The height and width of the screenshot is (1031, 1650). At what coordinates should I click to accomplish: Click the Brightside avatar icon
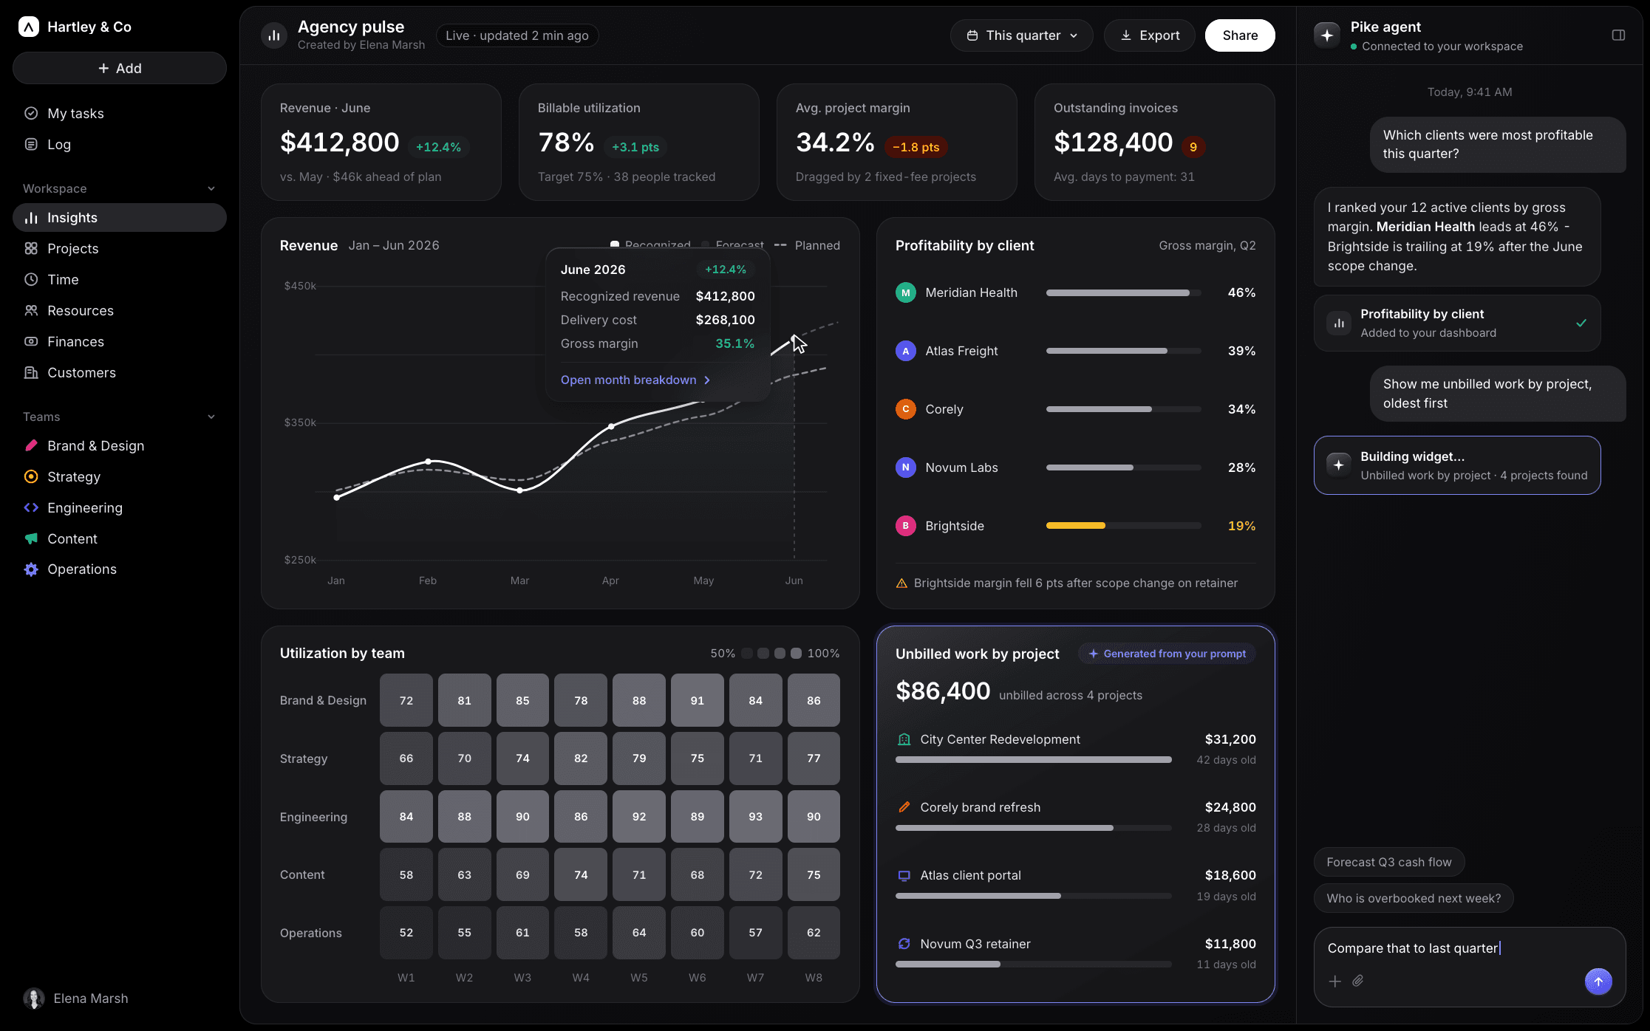pos(906,526)
